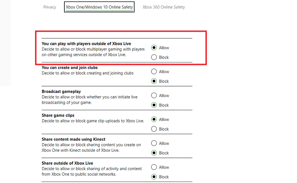
Task: Select Block for playing outside Xbox Live
Action: 154,57
